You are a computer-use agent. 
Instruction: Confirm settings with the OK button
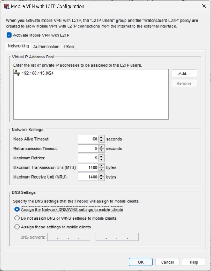coord(141,262)
